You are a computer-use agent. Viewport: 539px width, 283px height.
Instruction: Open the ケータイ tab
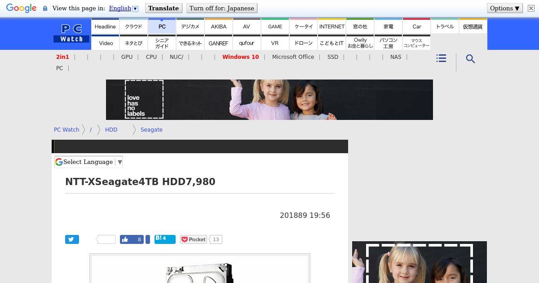[x=303, y=26]
